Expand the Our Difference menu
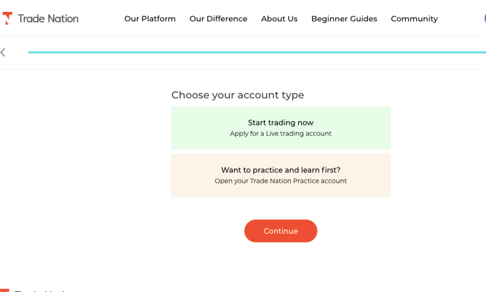Image resolution: width=486 pixels, height=292 pixels. tap(218, 19)
